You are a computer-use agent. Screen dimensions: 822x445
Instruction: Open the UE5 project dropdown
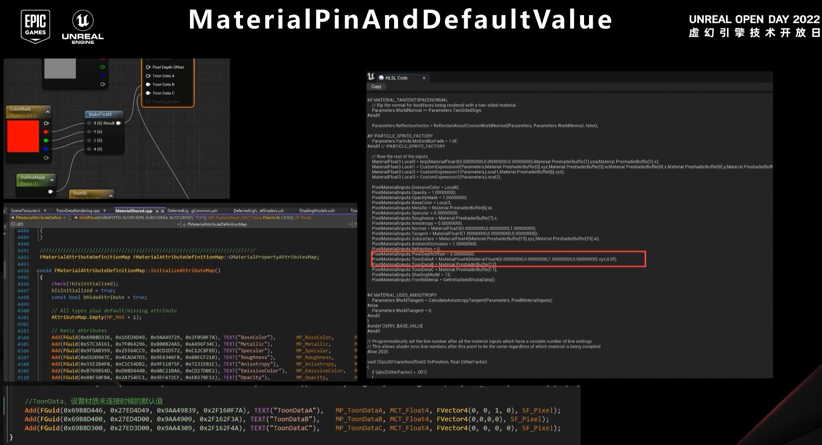pos(179,225)
